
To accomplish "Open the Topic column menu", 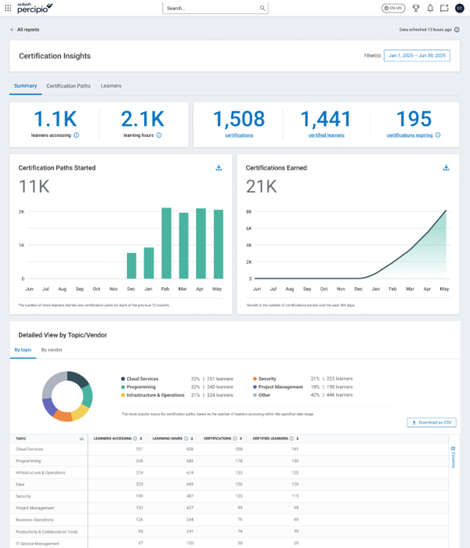I will [x=81, y=439].
